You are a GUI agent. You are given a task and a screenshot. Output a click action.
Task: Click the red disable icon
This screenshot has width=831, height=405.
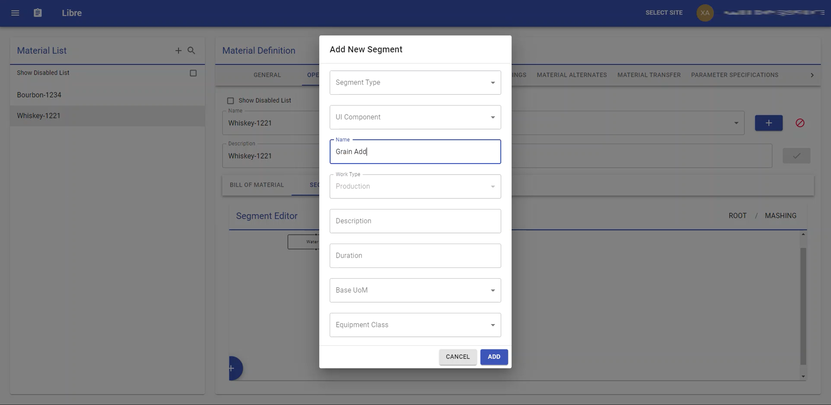pos(800,123)
